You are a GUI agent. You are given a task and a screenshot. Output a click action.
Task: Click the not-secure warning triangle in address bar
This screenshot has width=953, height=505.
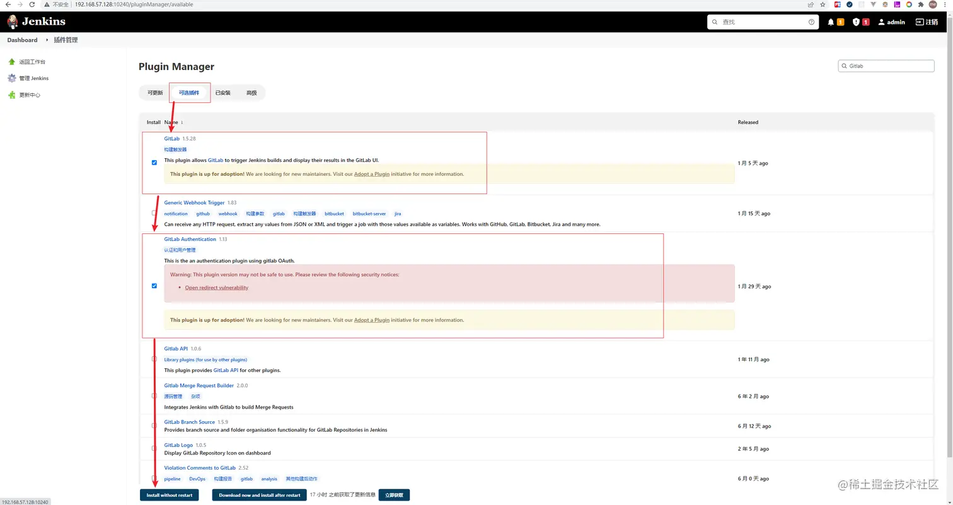[47, 4]
